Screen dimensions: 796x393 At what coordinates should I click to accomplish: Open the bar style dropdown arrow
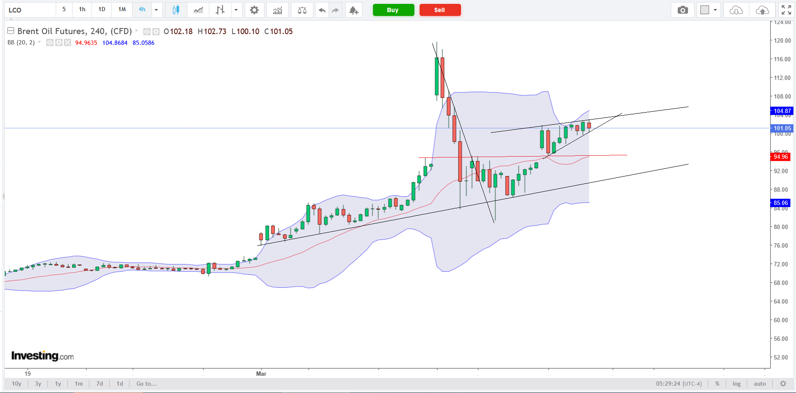click(236, 10)
